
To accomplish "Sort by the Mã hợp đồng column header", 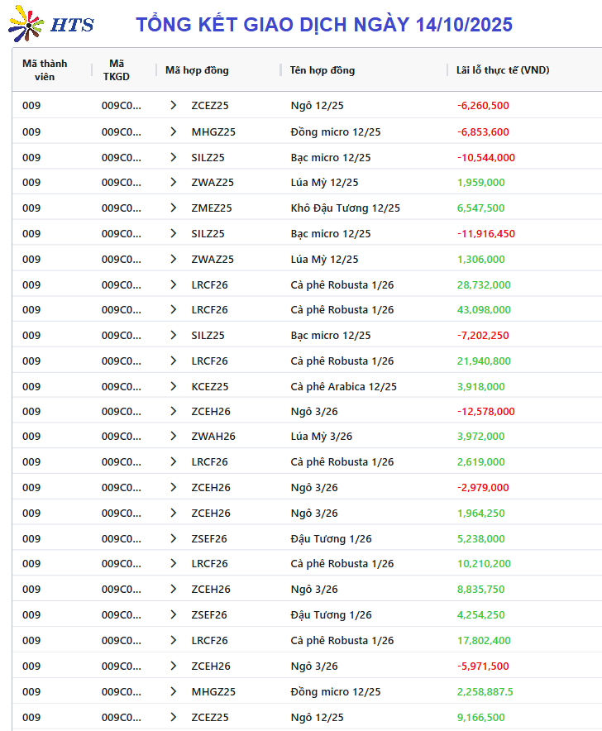I will pos(197,70).
